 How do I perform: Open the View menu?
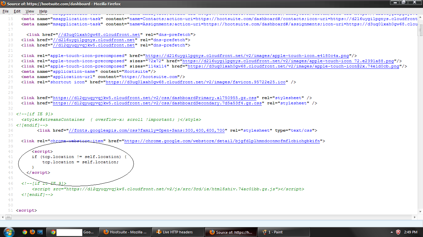(30, 11)
